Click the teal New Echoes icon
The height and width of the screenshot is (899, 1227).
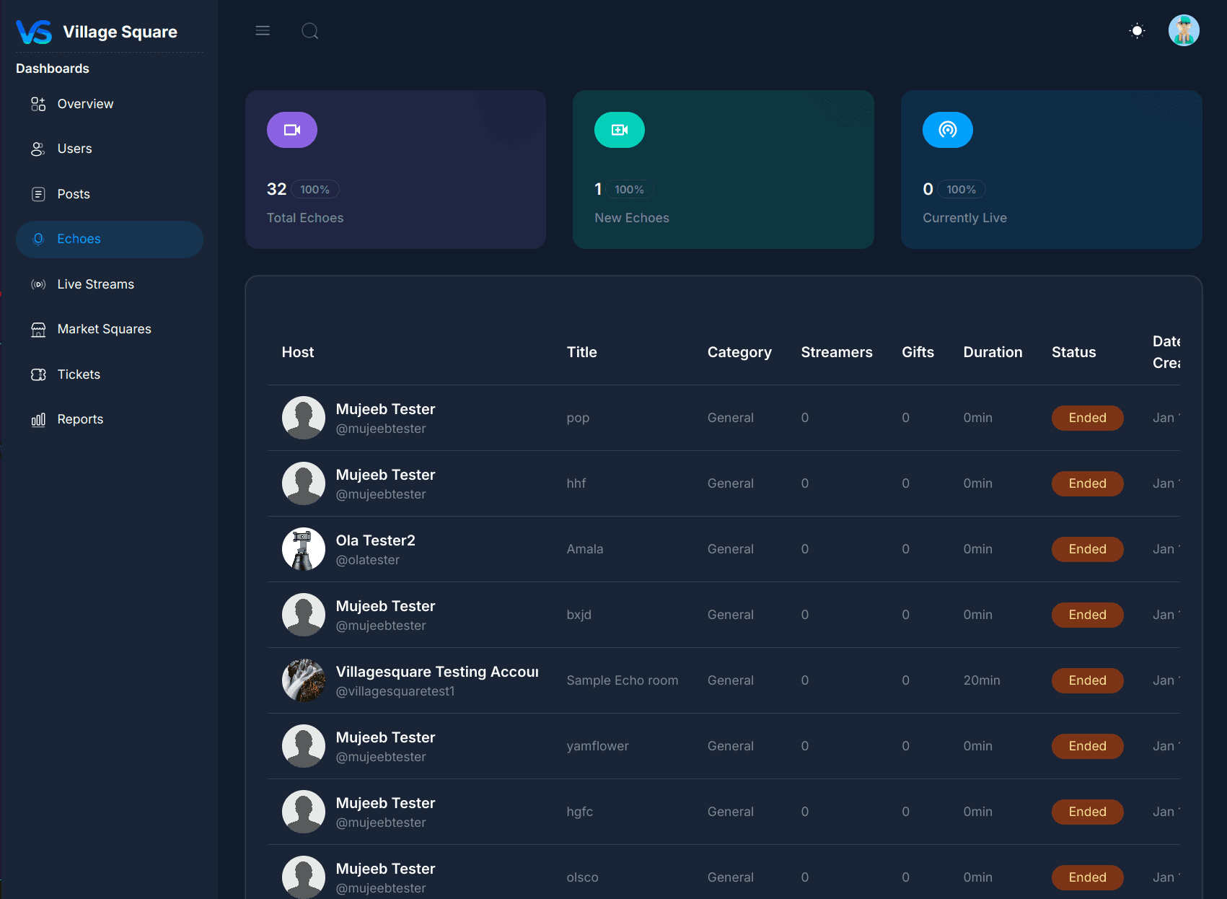(620, 130)
